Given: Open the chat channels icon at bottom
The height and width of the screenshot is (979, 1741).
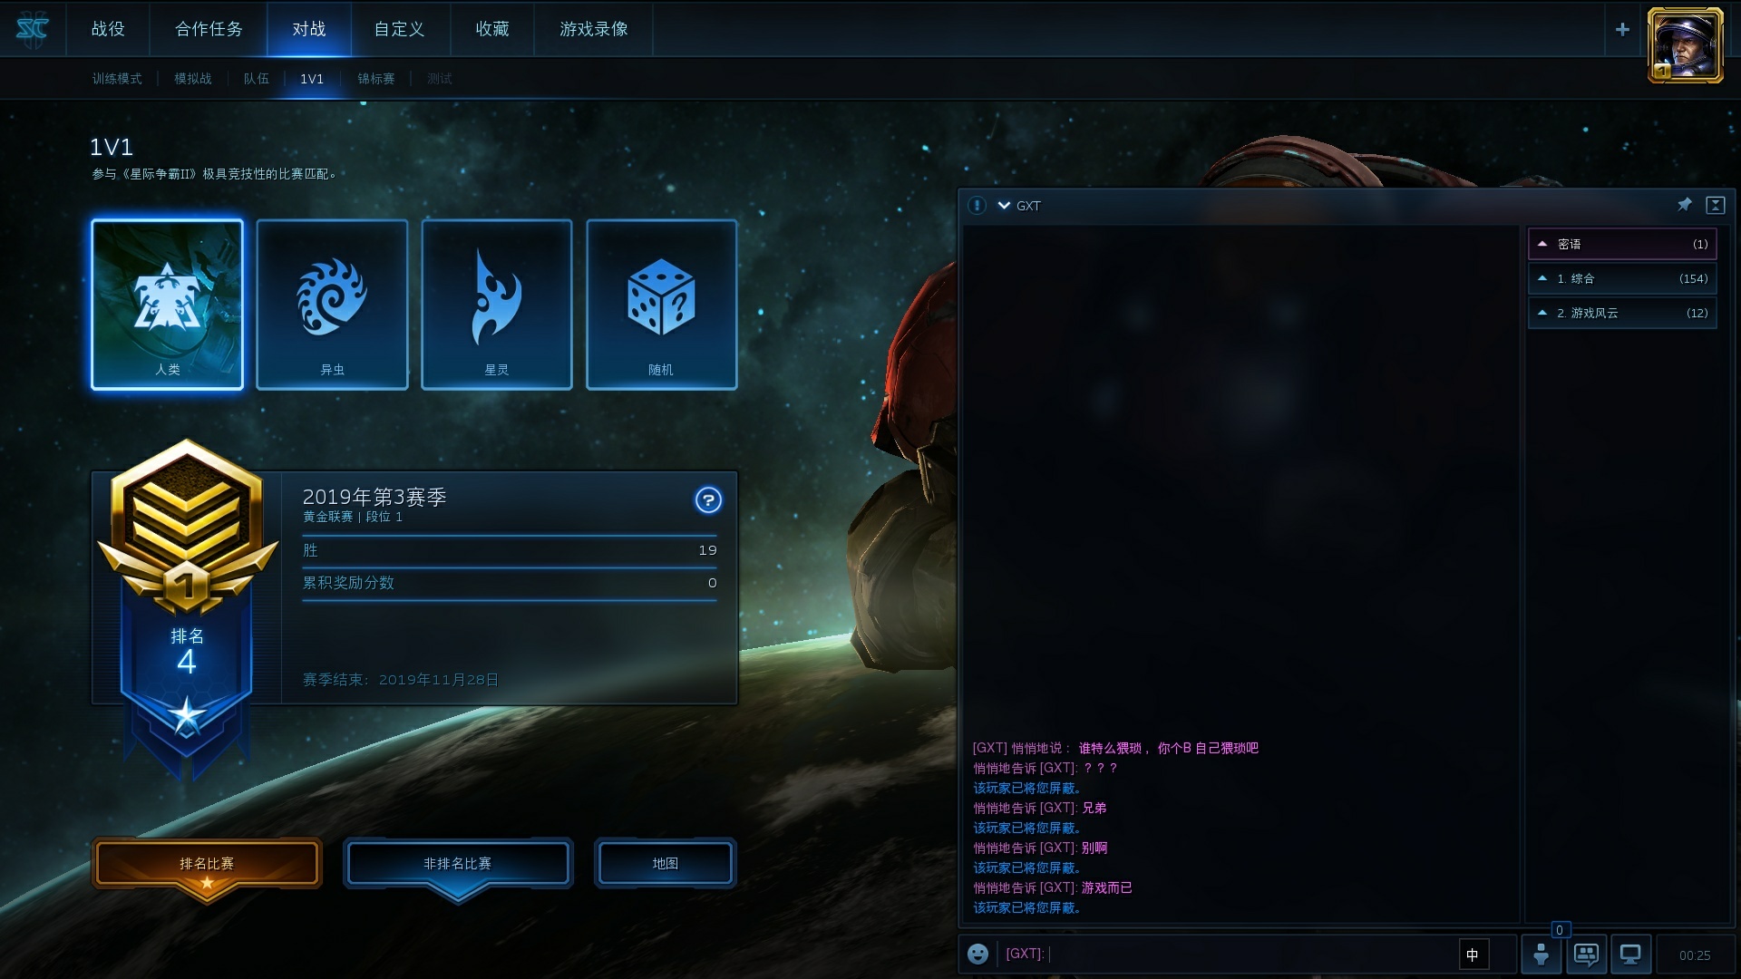Looking at the screenshot, I should [x=1586, y=955].
